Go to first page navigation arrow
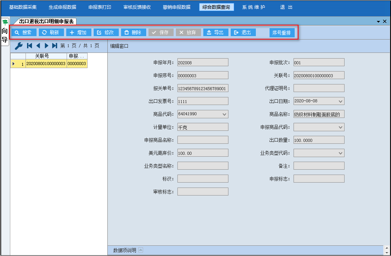Image resolution: width=391 pixels, height=256 pixels. (30, 46)
